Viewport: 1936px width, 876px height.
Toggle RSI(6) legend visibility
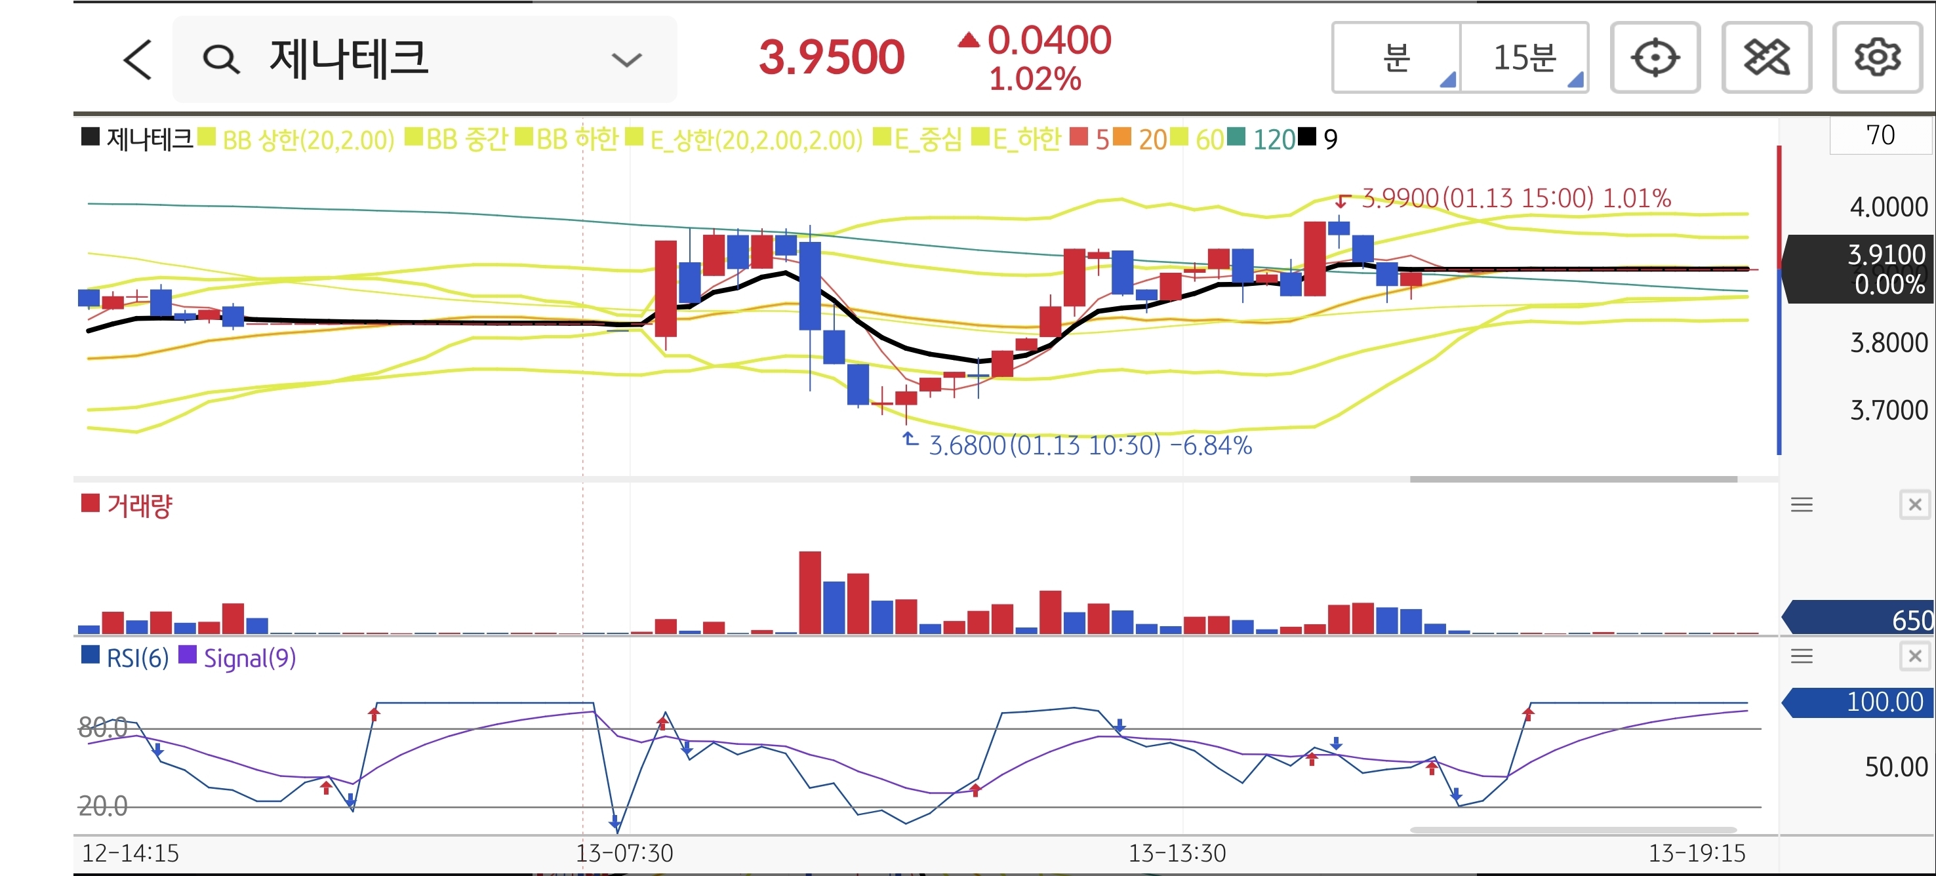pyautogui.click(x=137, y=659)
